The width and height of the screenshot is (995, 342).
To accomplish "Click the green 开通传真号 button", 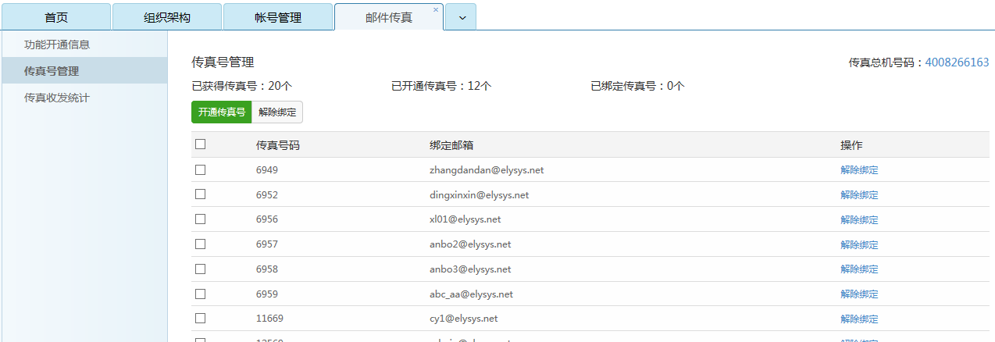I will pyautogui.click(x=221, y=112).
